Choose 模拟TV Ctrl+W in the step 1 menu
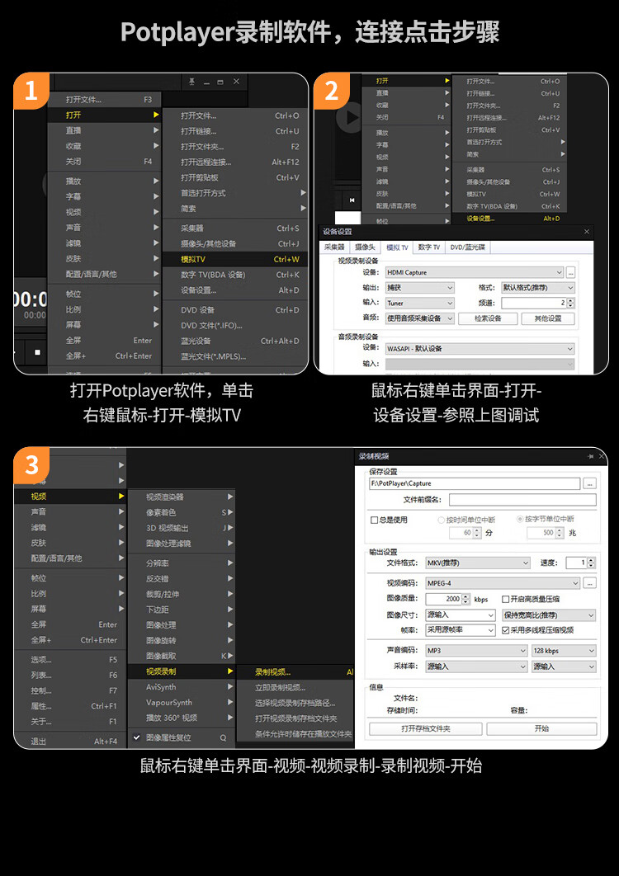This screenshot has width=619, height=876. [x=235, y=259]
